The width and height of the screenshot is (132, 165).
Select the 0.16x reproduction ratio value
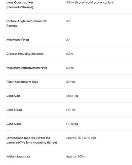pos(70,68)
